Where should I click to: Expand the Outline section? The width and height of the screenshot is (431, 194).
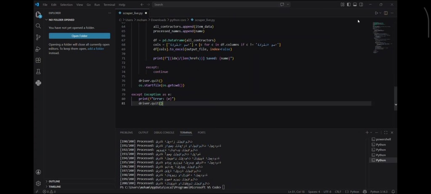pos(54,181)
